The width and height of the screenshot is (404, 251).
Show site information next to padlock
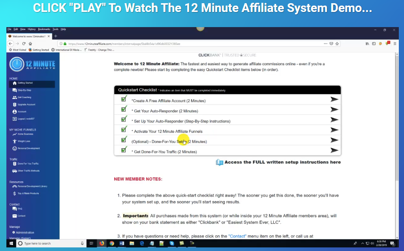coord(61,44)
